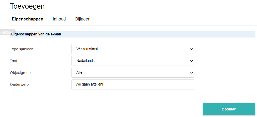Click the Taal field label

[x=13, y=61]
